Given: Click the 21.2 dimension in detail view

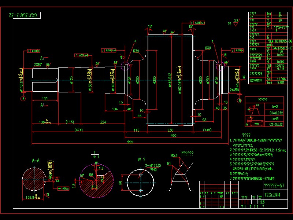Looking at the screenshot, I should click(94, 187).
